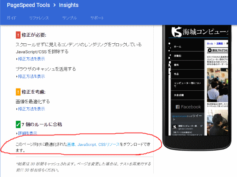The image size is (237, 177).
Task: Select the 修正が必要: heading text
Action: point(34,35)
